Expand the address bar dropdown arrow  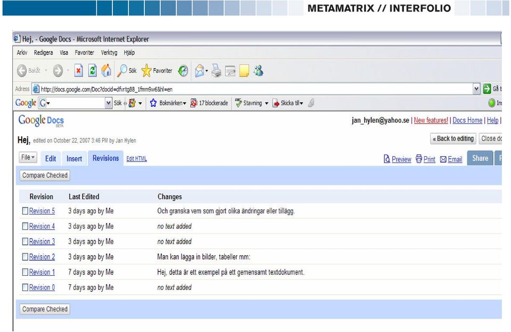click(x=476, y=89)
